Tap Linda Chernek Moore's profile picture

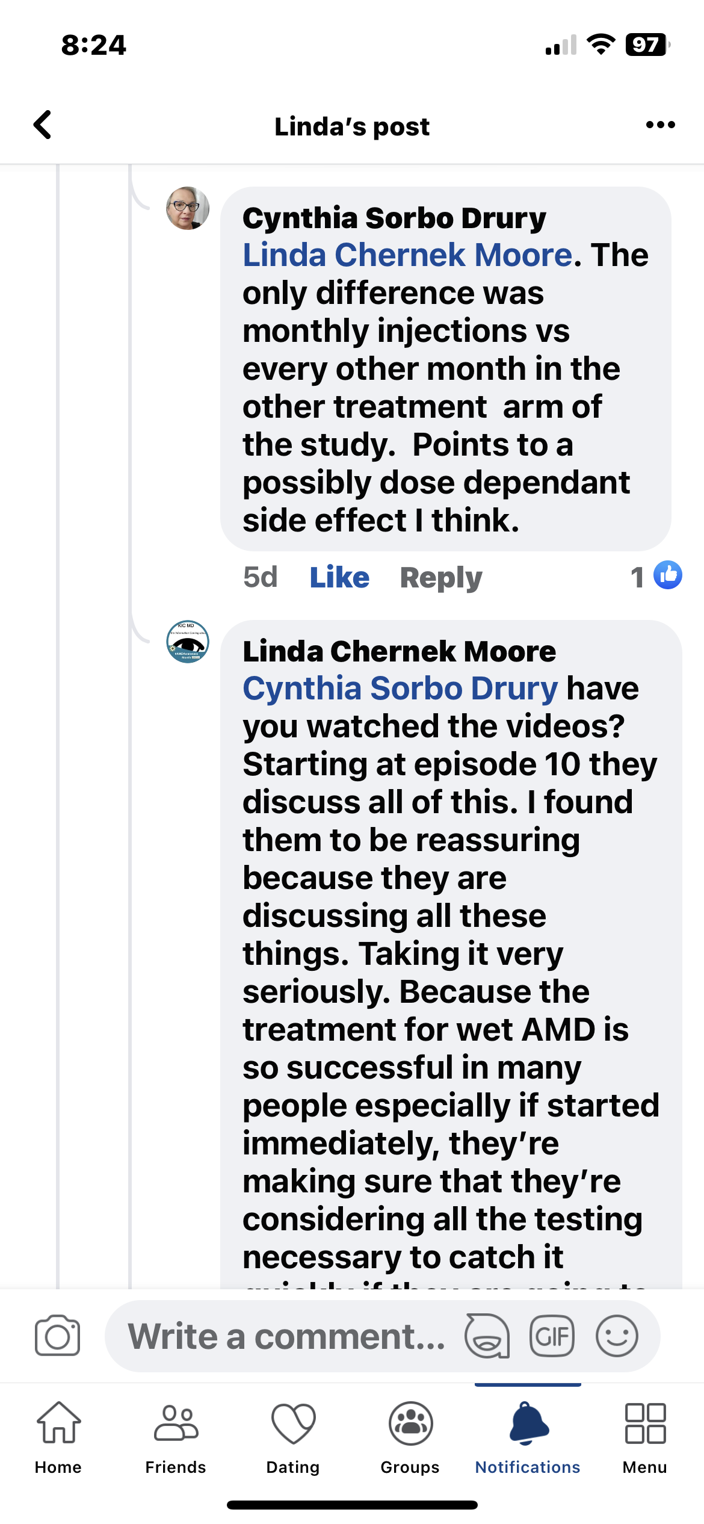tap(188, 642)
